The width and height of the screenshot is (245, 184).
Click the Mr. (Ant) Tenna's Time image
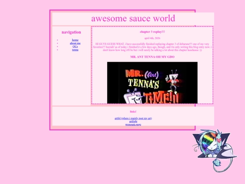tap(152, 83)
